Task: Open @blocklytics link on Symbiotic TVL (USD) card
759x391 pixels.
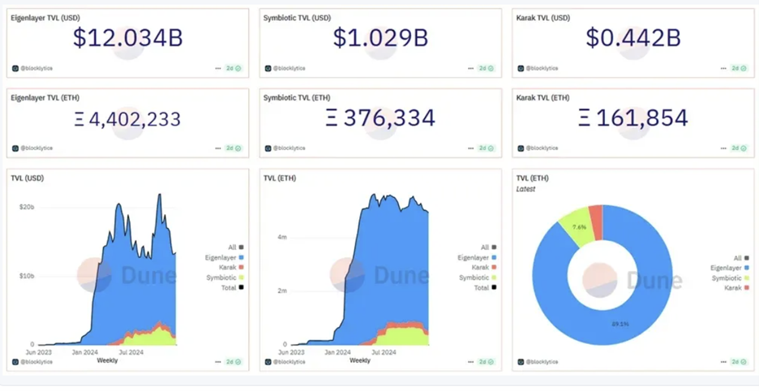Action: [x=289, y=68]
